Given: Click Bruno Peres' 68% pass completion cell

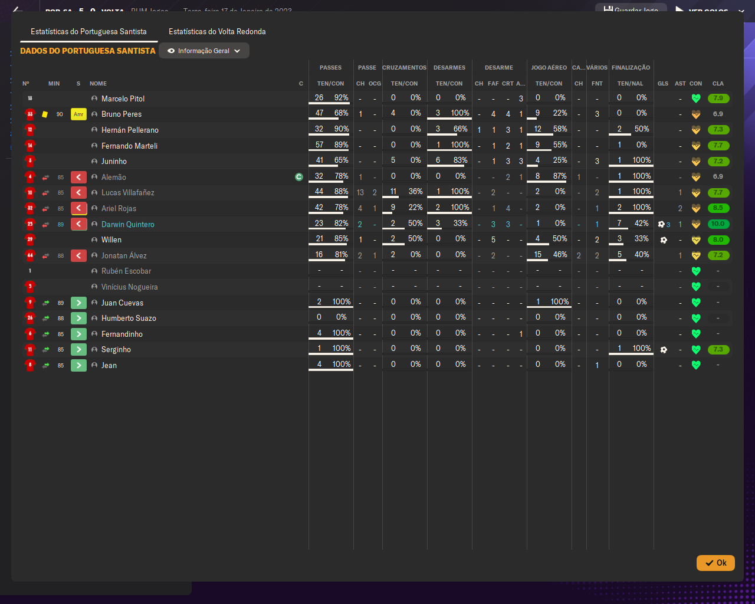Looking at the screenshot, I should pyautogui.click(x=342, y=113).
